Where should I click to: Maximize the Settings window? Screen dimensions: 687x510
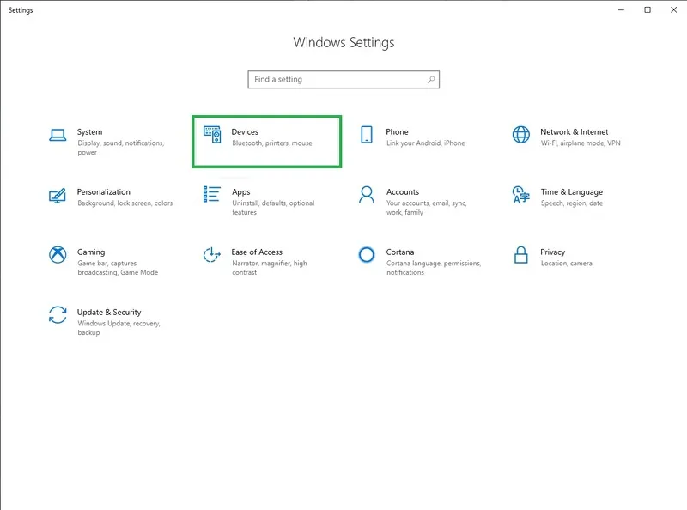pos(647,9)
